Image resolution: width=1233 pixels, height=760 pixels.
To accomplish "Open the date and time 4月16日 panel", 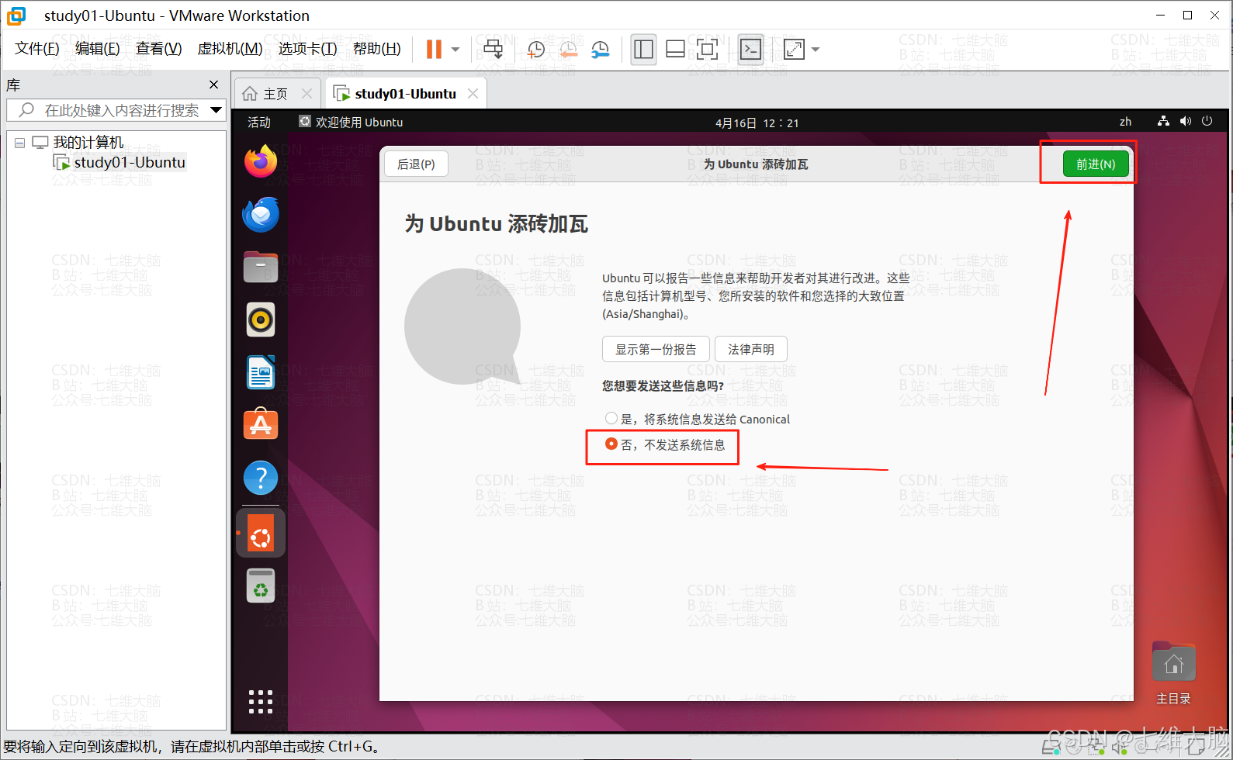I will 757,123.
